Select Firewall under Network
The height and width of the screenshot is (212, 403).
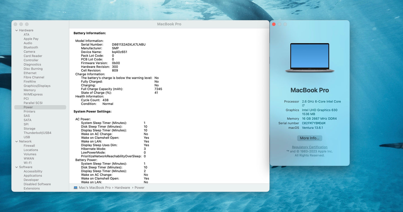point(29,146)
